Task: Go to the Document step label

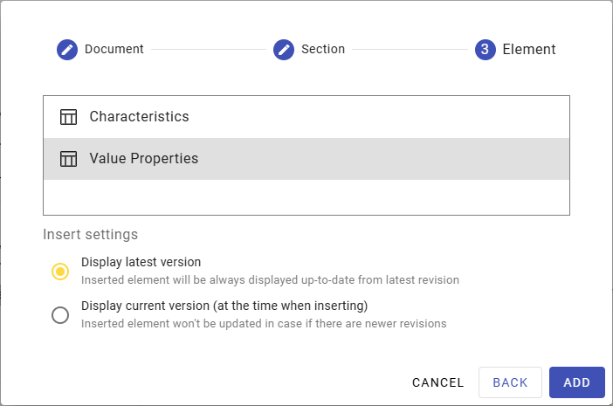Action: pyautogui.click(x=114, y=50)
